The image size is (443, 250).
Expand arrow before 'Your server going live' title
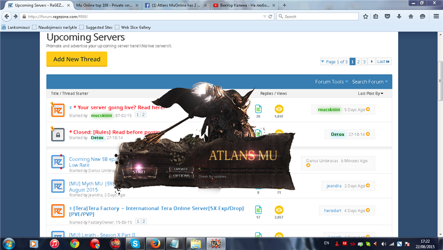pos(70,107)
